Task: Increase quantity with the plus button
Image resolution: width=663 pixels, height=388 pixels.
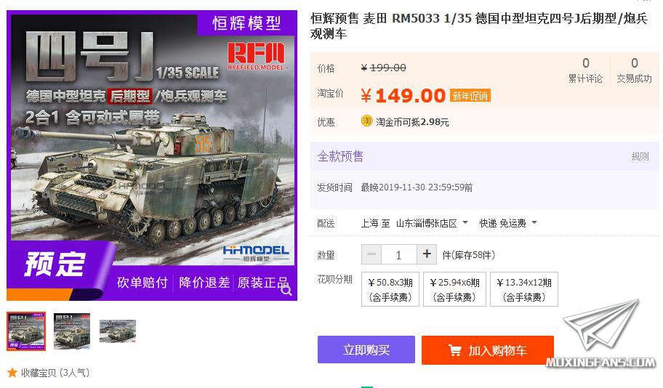Action: 427,254
